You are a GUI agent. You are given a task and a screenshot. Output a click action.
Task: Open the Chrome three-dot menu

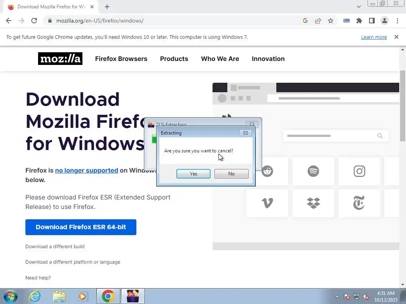(397, 21)
